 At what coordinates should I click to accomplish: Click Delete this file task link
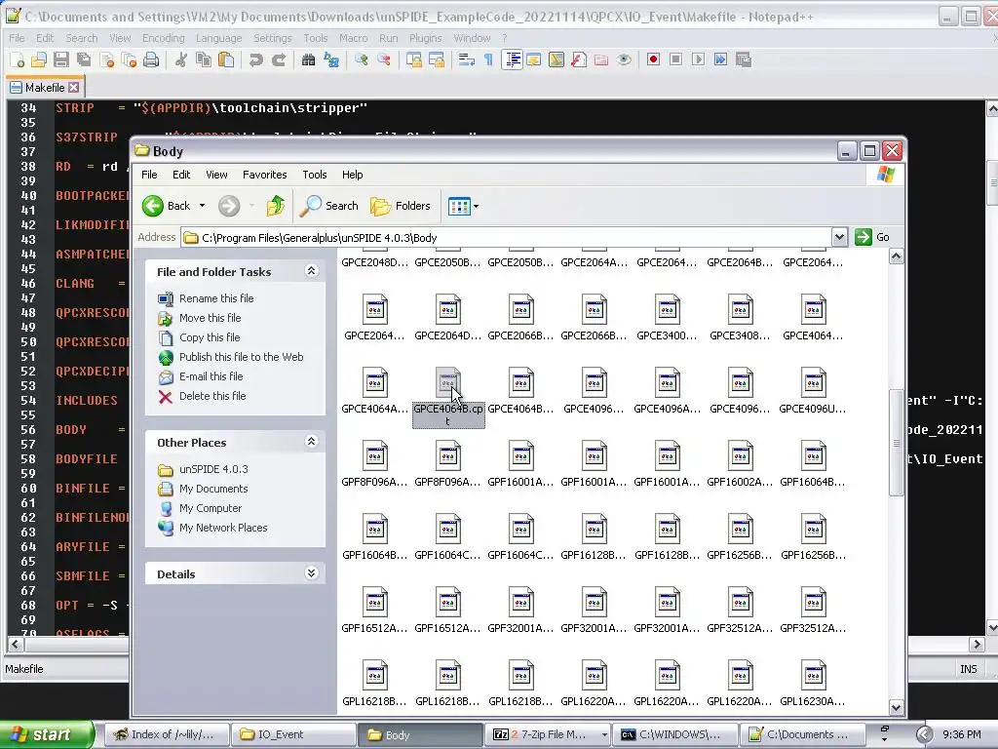point(212,396)
